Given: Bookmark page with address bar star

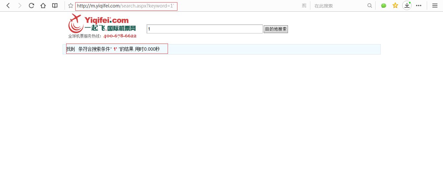Looking at the screenshot, I should [x=71, y=6].
